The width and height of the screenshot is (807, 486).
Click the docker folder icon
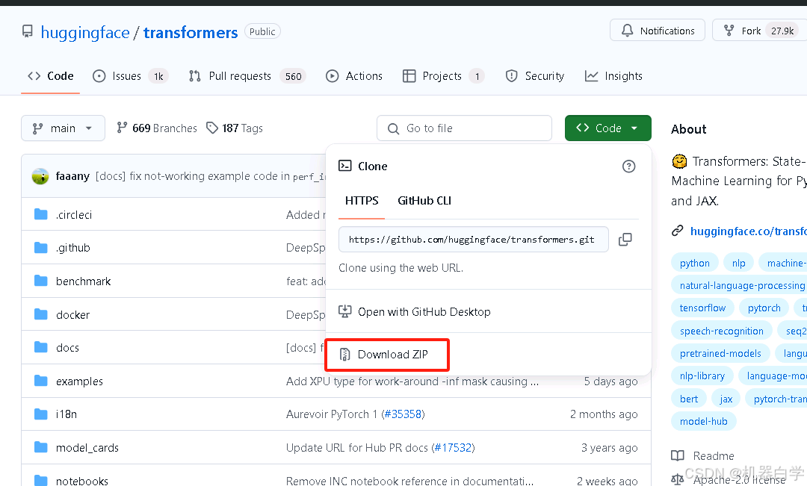point(40,314)
